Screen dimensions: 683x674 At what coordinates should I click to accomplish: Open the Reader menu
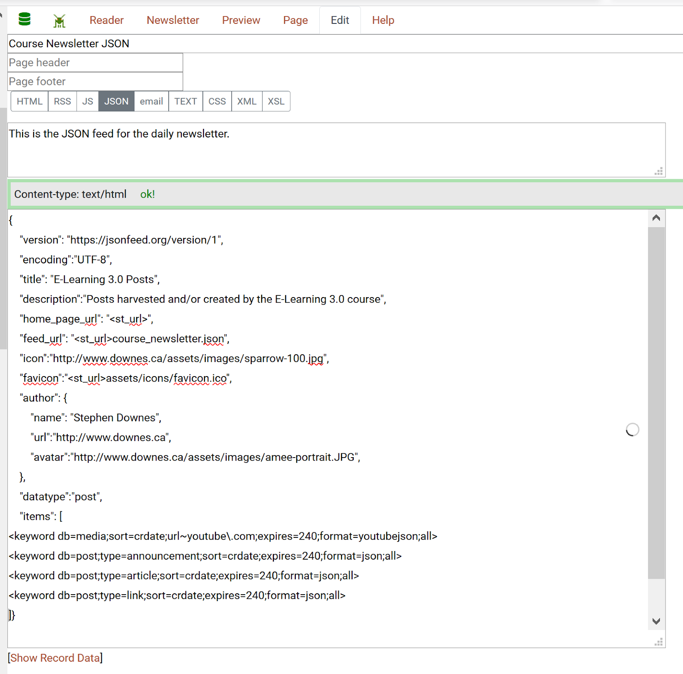[x=106, y=20]
